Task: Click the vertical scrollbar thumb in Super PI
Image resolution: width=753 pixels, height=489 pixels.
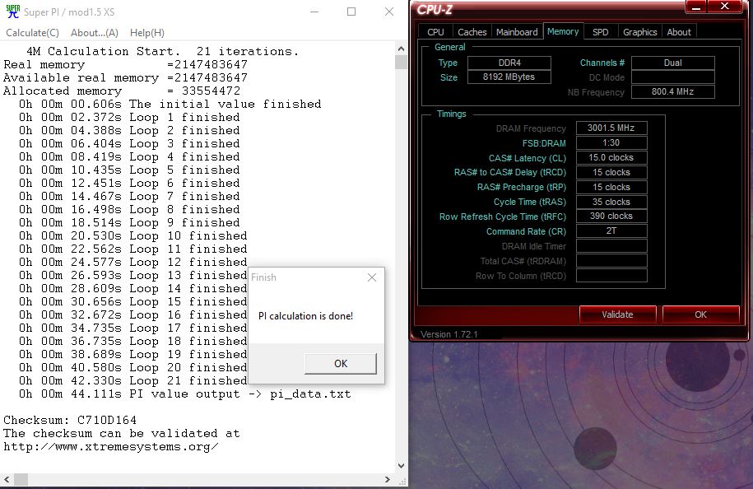Action: 401,62
